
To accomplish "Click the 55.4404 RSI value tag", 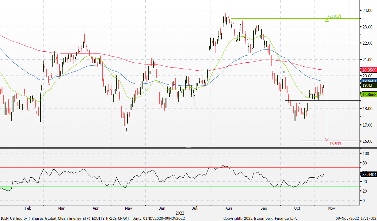I will click(x=369, y=175).
